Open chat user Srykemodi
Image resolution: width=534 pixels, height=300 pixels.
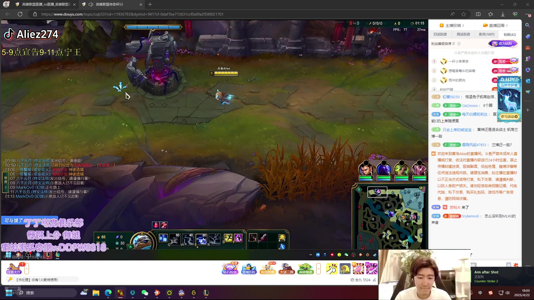[x=471, y=216]
